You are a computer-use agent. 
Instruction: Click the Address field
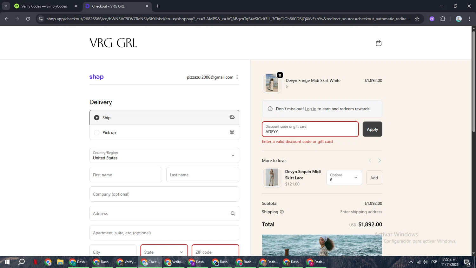tap(164, 213)
